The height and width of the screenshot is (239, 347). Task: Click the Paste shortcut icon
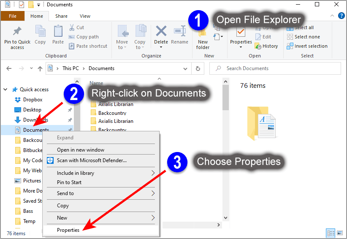point(71,46)
